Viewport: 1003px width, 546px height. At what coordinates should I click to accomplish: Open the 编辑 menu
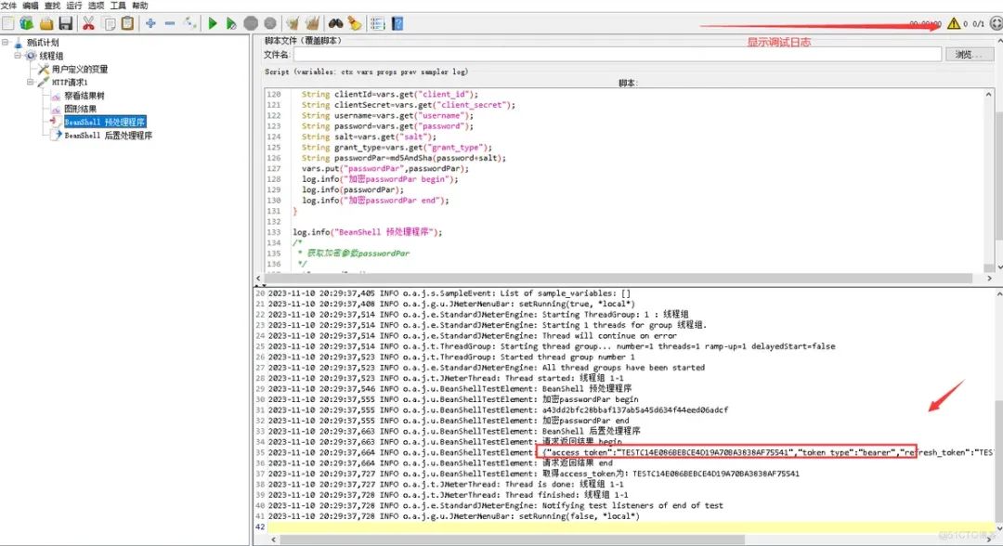pyautogui.click(x=31, y=6)
